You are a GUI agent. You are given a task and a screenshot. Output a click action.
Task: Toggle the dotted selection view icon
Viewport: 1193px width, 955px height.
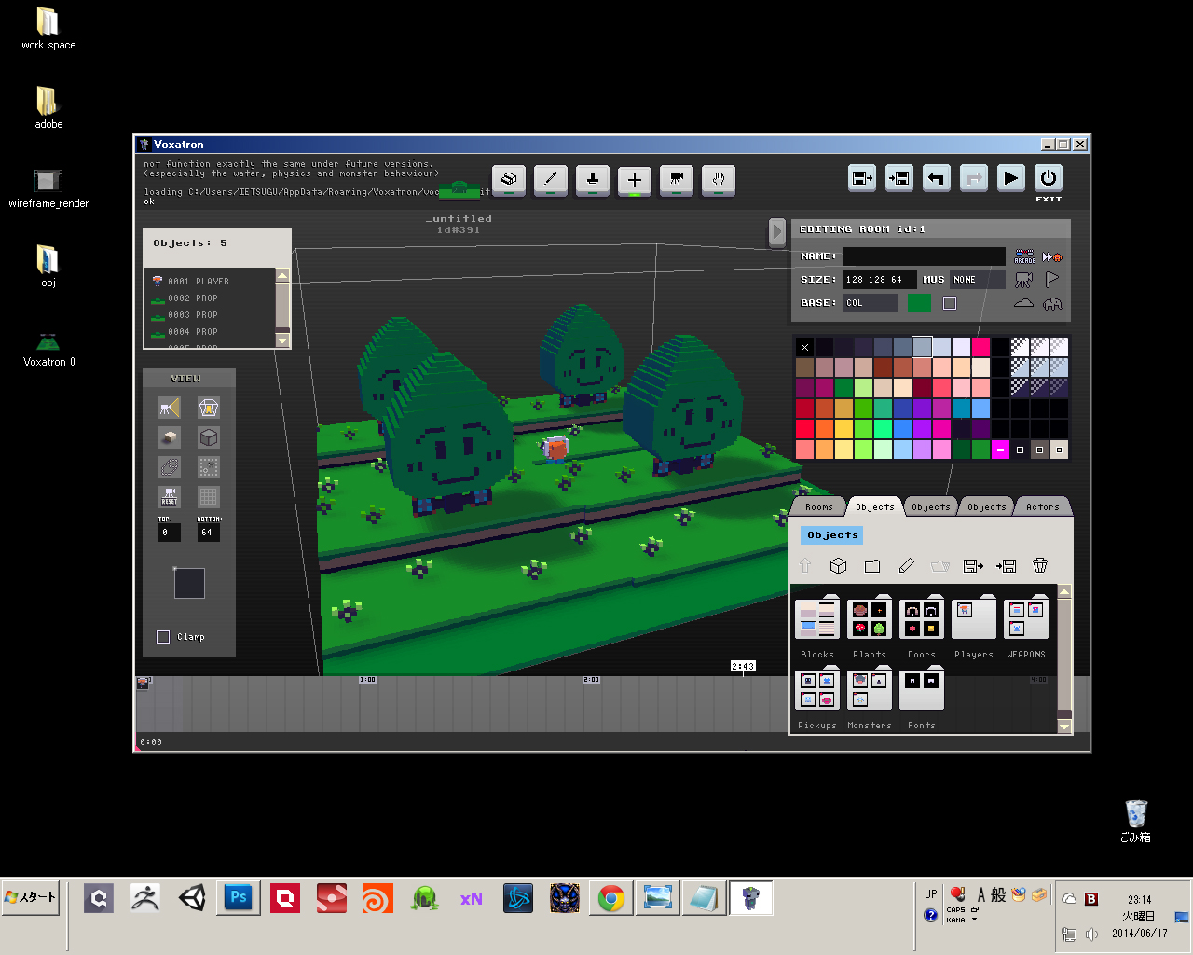209,467
